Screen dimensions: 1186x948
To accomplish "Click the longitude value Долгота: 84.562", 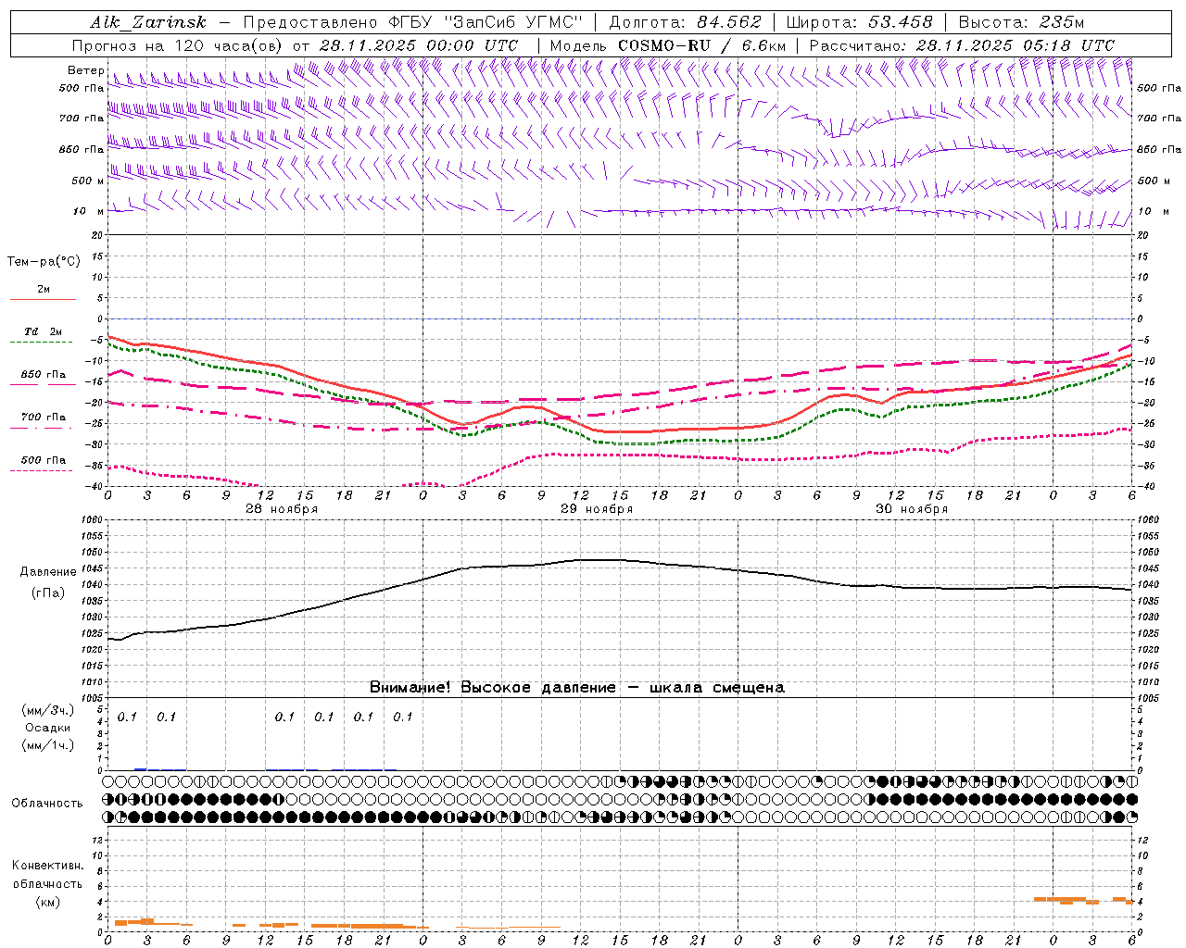I will pos(685,22).
